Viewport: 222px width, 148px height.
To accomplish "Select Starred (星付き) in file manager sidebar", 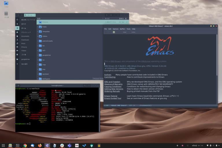I will pos(26,24).
